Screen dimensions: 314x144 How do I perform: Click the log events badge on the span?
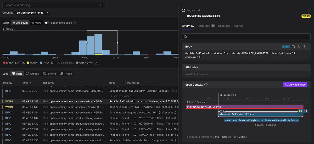(x=301, y=111)
